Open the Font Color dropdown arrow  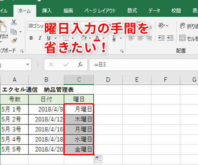point(104,38)
